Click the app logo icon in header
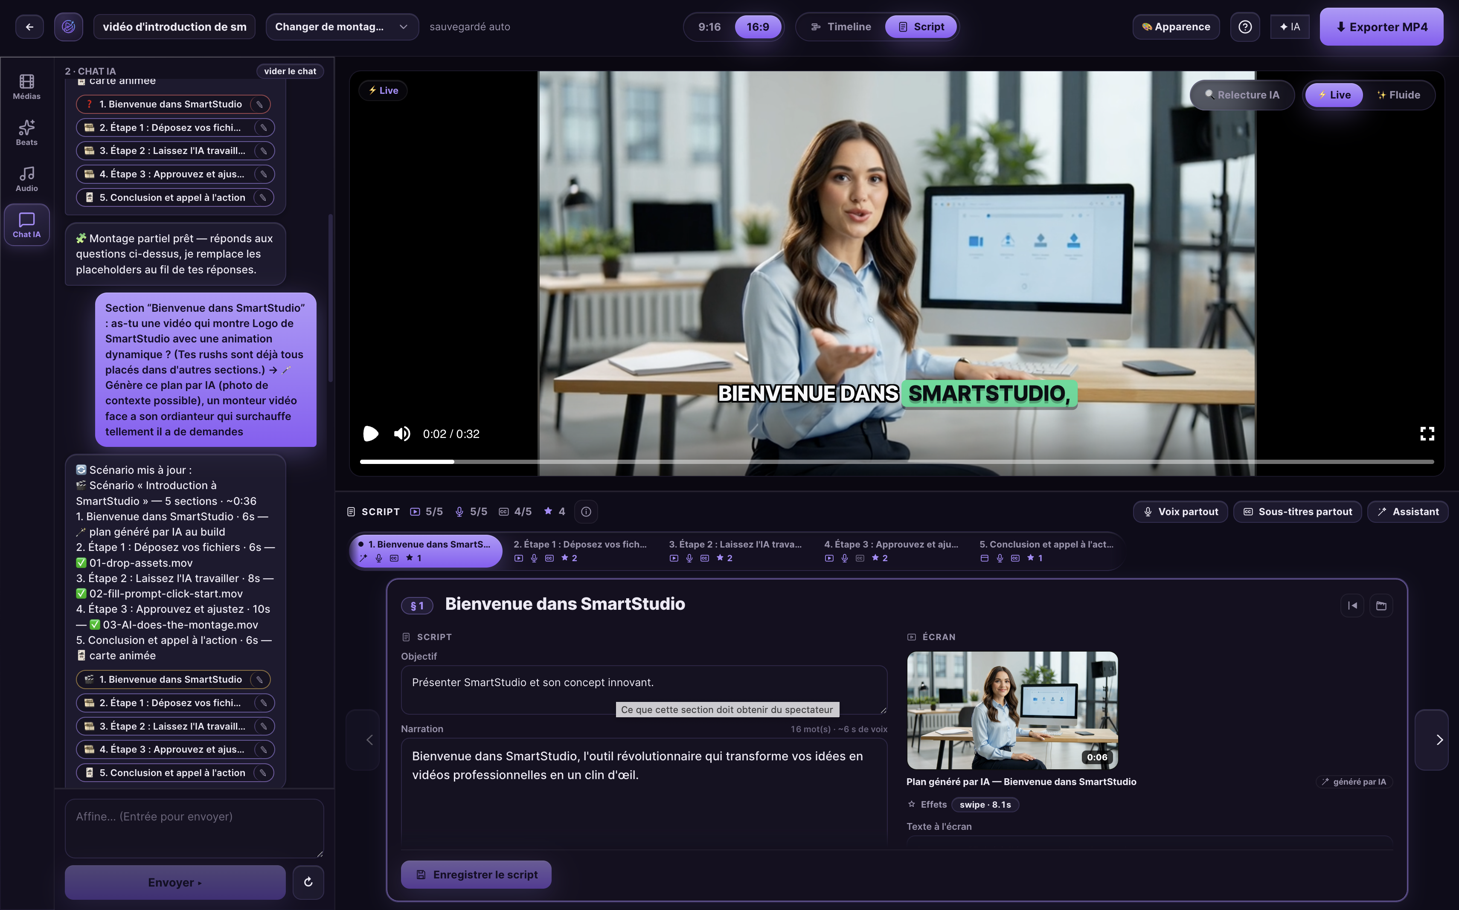Screen dimensions: 1459x910 (x=69, y=26)
